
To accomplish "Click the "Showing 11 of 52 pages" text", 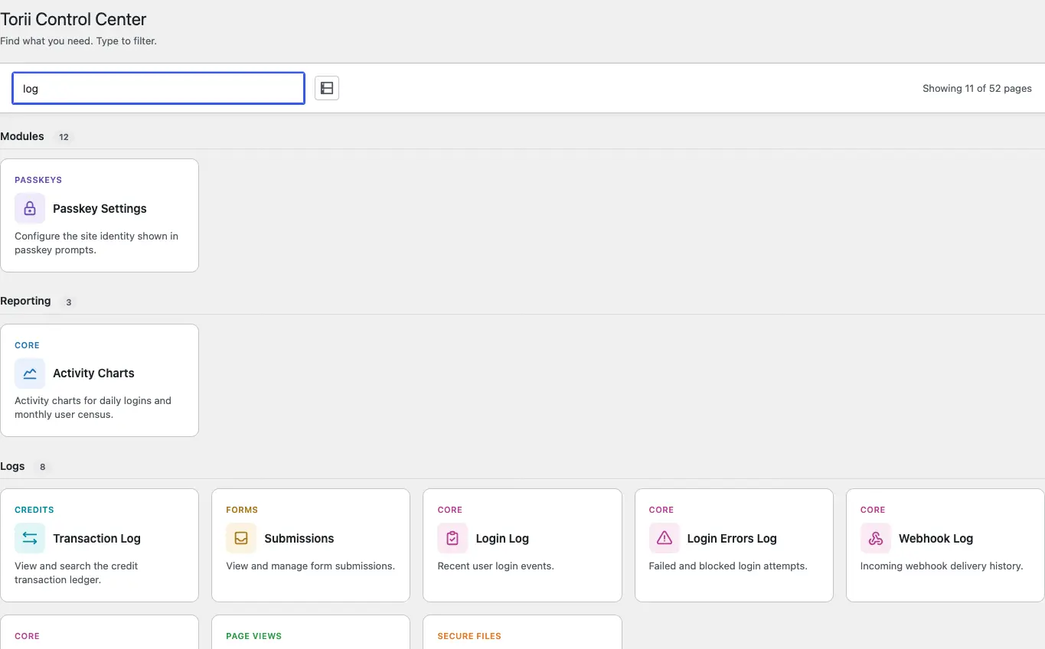I will coord(977,88).
